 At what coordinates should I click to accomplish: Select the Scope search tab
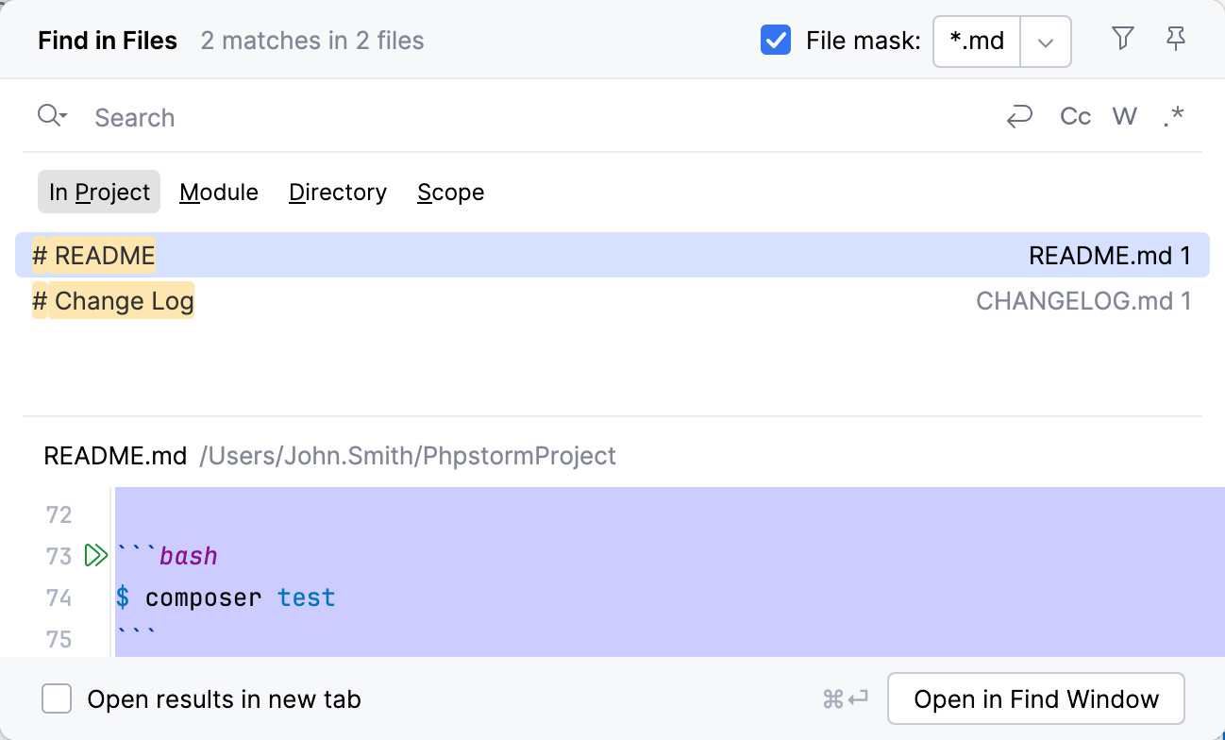coord(450,192)
